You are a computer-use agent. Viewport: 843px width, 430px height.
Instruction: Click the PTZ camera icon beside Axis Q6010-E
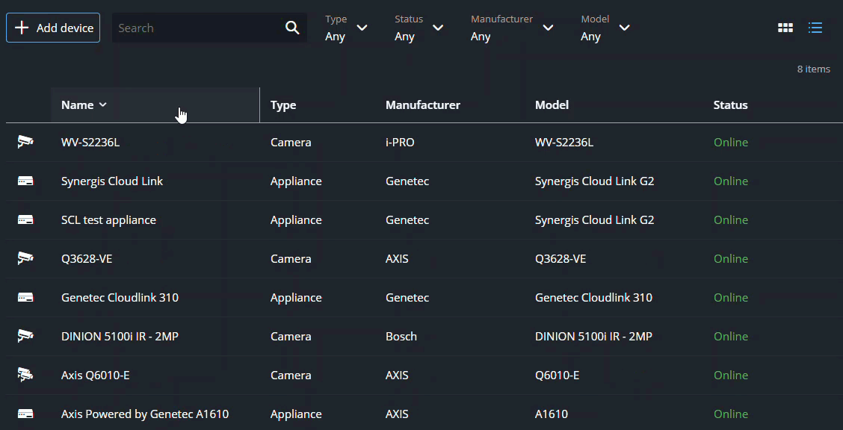tap(25, 375)
